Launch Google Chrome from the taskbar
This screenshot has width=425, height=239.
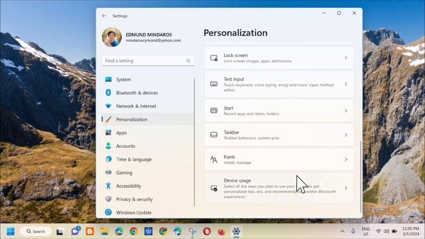point(133,232)
